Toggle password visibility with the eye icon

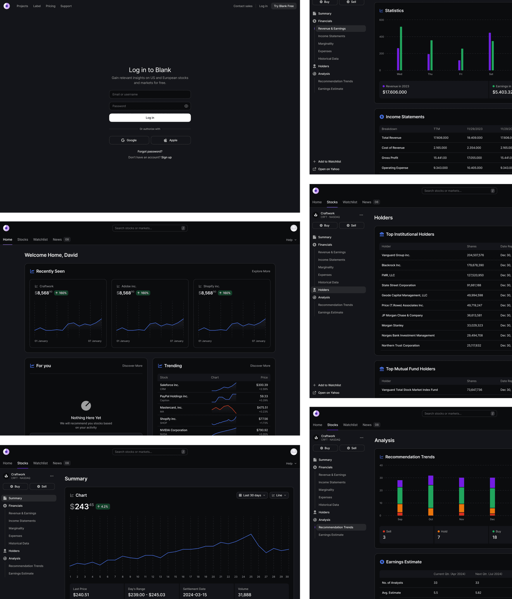pyautogui.click(x=186, y=106)
